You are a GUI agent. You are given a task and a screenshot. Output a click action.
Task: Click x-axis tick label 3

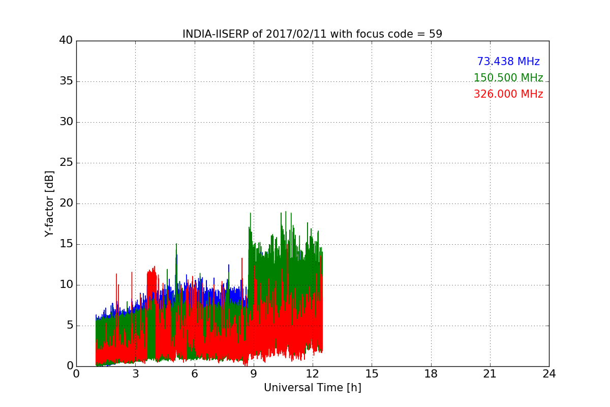tap(135, 374)
